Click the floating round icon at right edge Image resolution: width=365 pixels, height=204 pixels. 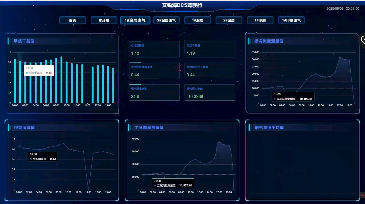tap(363, 40)
